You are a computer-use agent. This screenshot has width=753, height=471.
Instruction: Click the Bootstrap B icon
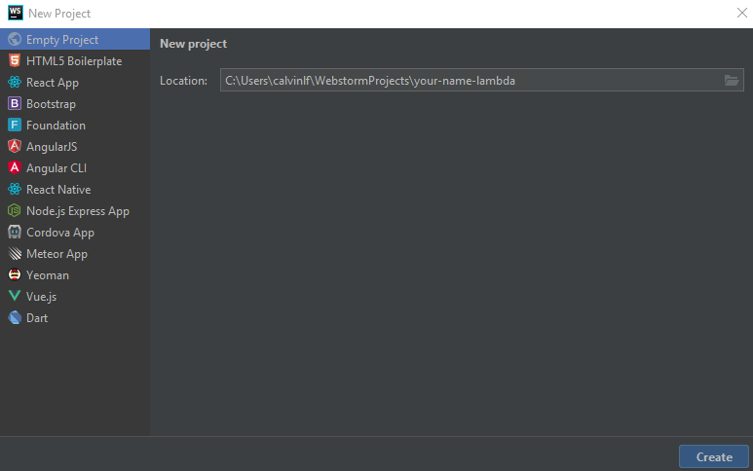(15, 103)
